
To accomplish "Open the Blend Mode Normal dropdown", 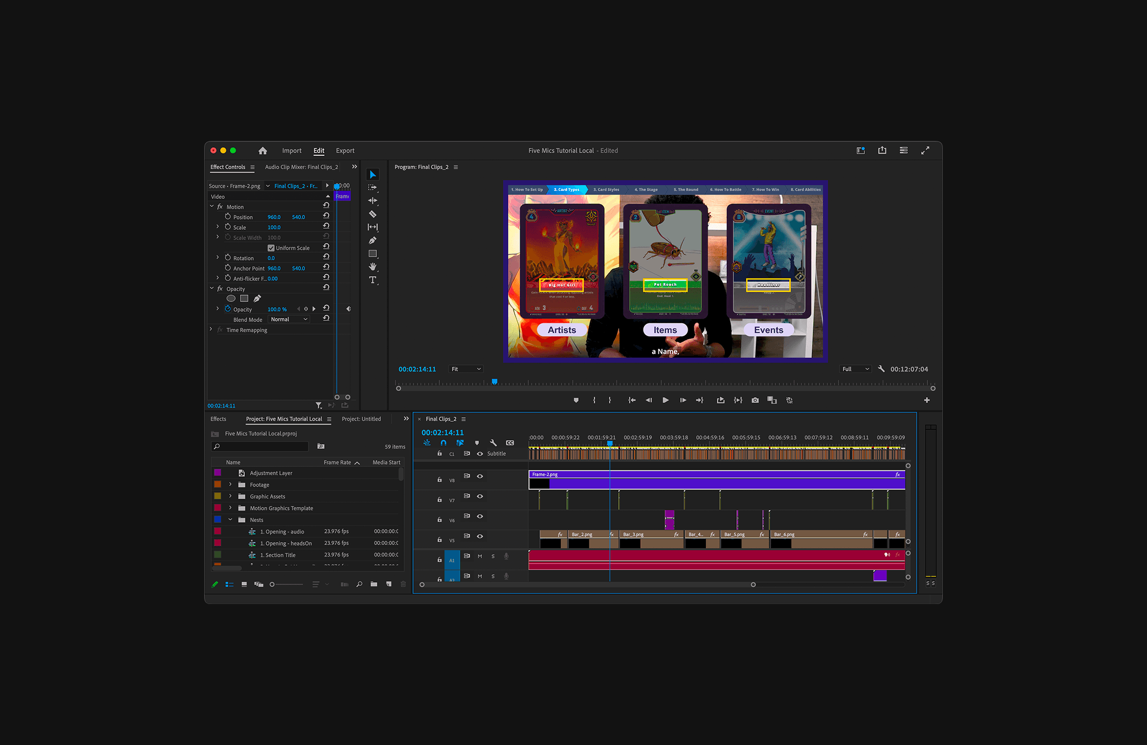I will pyautogui.click(x=289, y=319).
